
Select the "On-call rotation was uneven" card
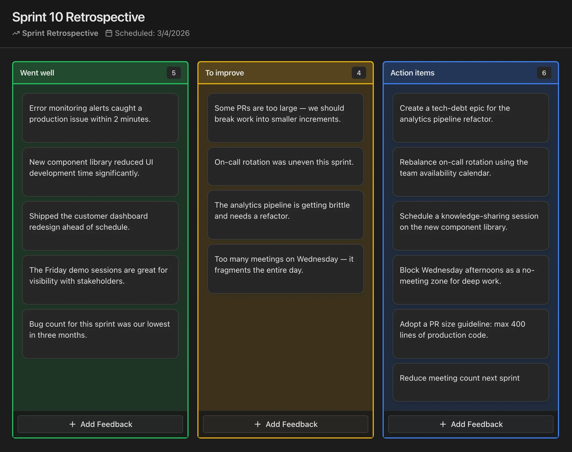click(286, 166)
